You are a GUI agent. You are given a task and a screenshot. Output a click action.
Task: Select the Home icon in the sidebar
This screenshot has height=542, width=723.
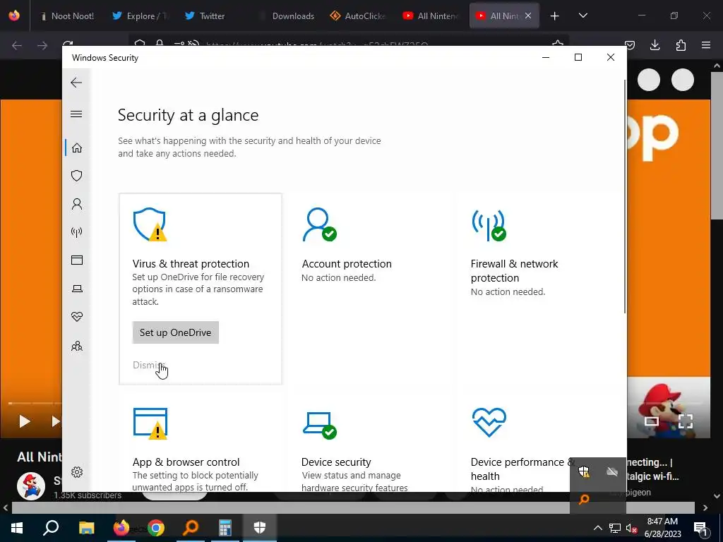pyautogui.click(x=77, y=147)
